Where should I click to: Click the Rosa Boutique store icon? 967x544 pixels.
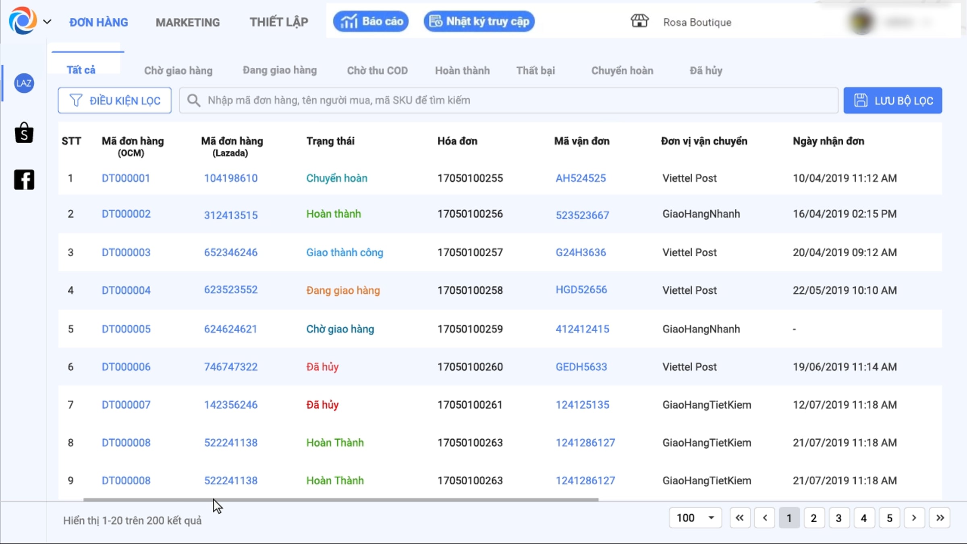click(x=639, y=21)
